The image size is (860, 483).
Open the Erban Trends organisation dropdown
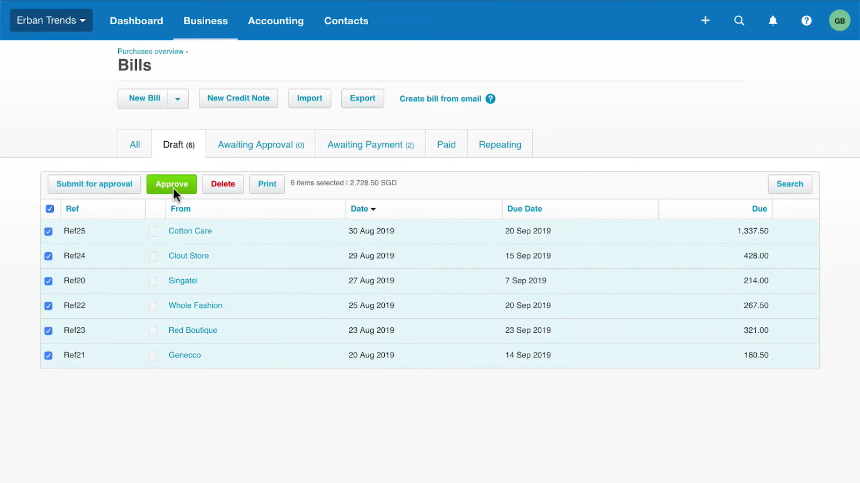coord(51,20)
